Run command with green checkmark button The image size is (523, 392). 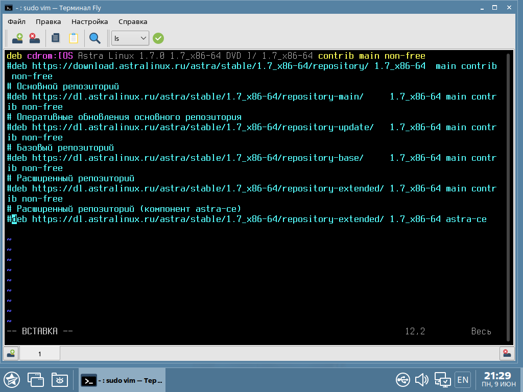[158, 38]
